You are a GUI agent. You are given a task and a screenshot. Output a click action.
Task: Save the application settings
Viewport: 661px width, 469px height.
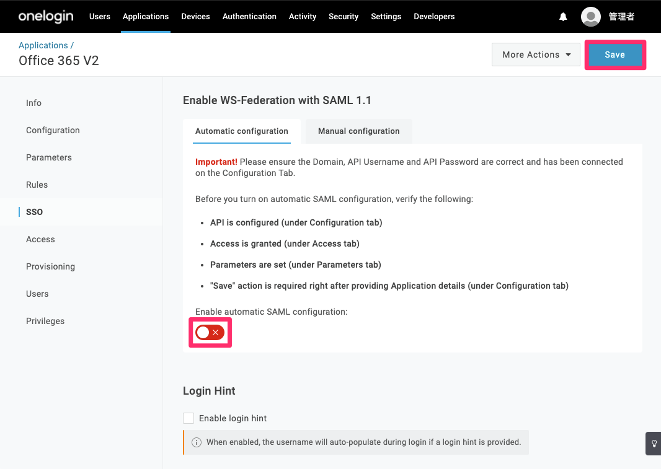615,55
